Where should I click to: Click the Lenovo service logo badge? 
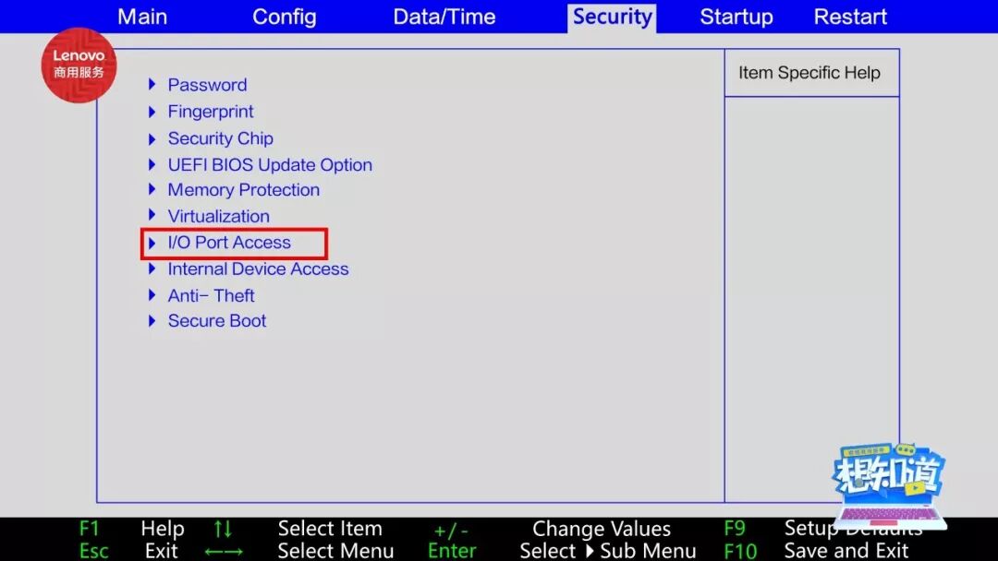coord(79,66)
